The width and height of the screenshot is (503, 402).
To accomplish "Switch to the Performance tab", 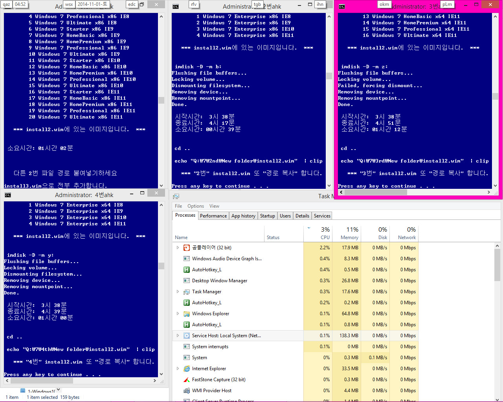I will pos(213,216).
